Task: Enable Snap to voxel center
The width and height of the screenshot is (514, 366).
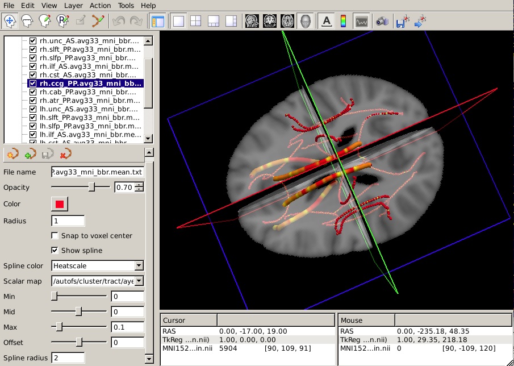Action: click(55, 236)
